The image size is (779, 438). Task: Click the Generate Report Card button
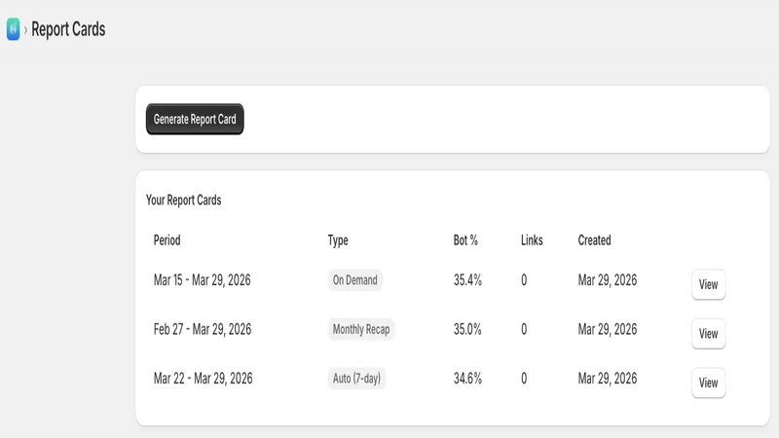(195, 119)
